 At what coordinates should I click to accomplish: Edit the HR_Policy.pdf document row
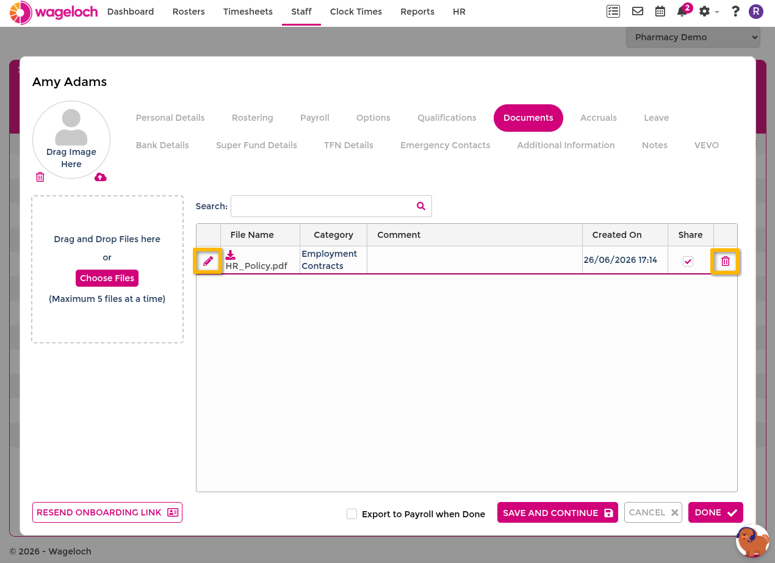(208, 261)
